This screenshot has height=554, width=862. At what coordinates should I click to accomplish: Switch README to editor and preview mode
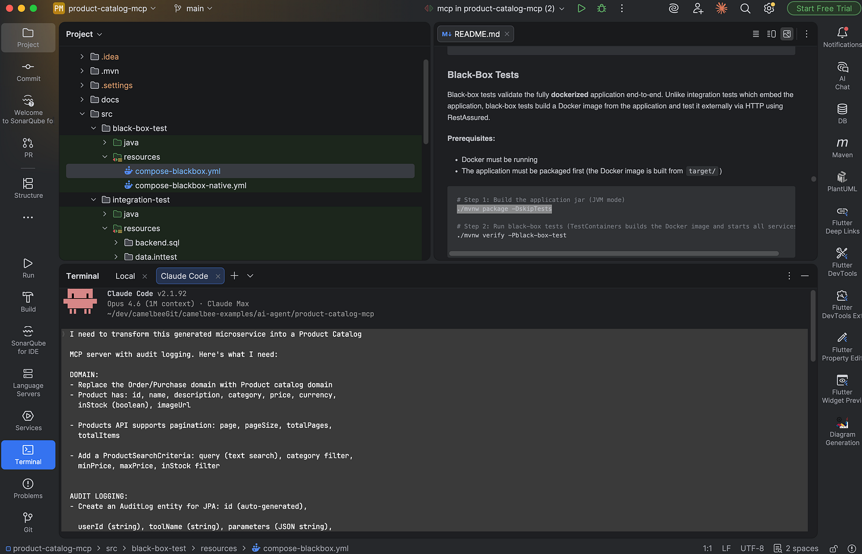[771, 34]
